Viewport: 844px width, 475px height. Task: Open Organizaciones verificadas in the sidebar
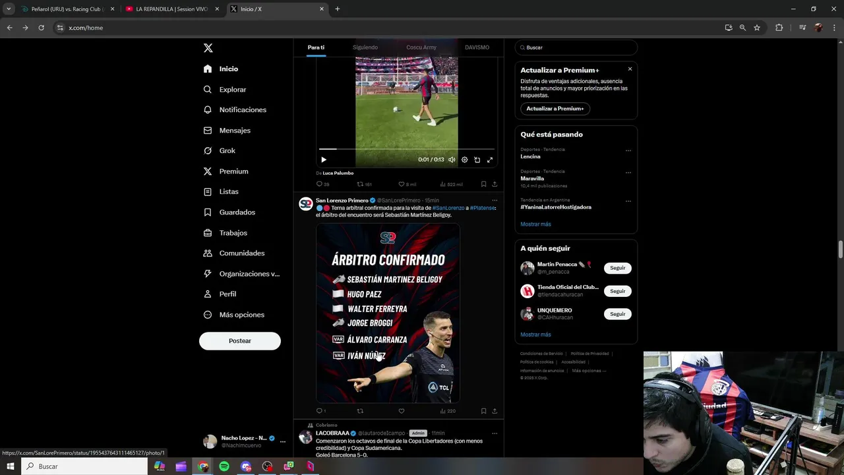[x=241, y=273]
